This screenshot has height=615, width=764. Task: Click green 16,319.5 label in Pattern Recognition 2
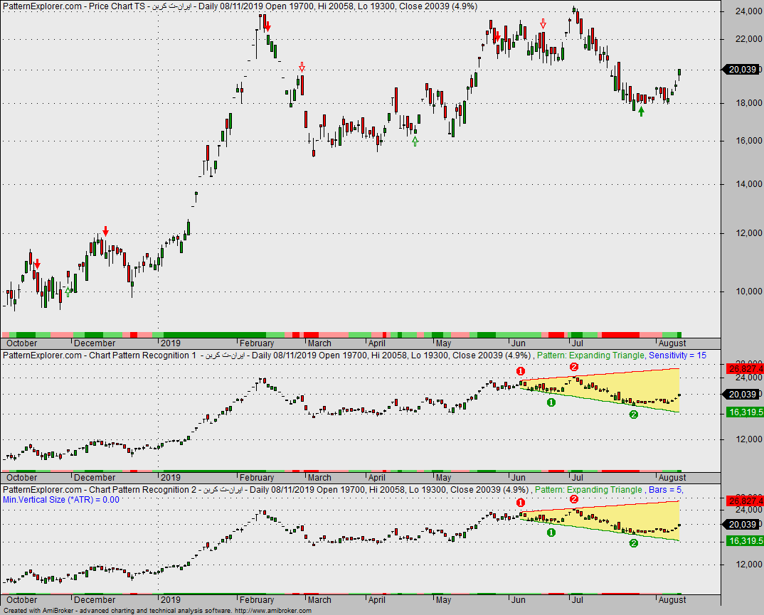tap(745, 540)
